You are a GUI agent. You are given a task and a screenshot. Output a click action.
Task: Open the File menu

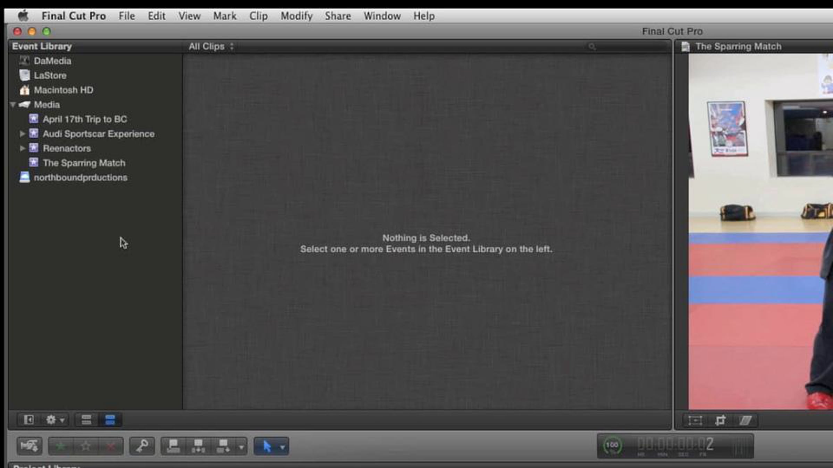point(127,16)
